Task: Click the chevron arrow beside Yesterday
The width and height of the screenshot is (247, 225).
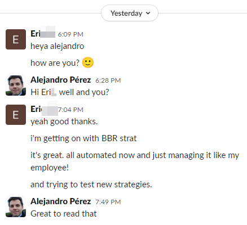Action: tap(148, 13)
